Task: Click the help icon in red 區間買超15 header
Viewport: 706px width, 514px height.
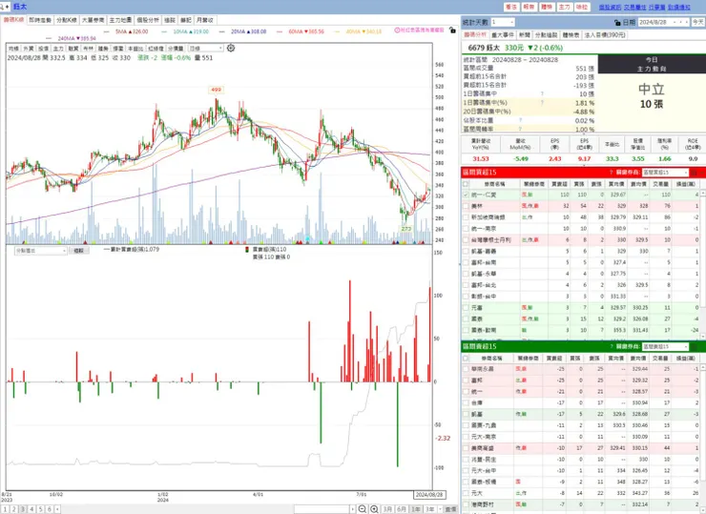Action: tap(611, 172)
